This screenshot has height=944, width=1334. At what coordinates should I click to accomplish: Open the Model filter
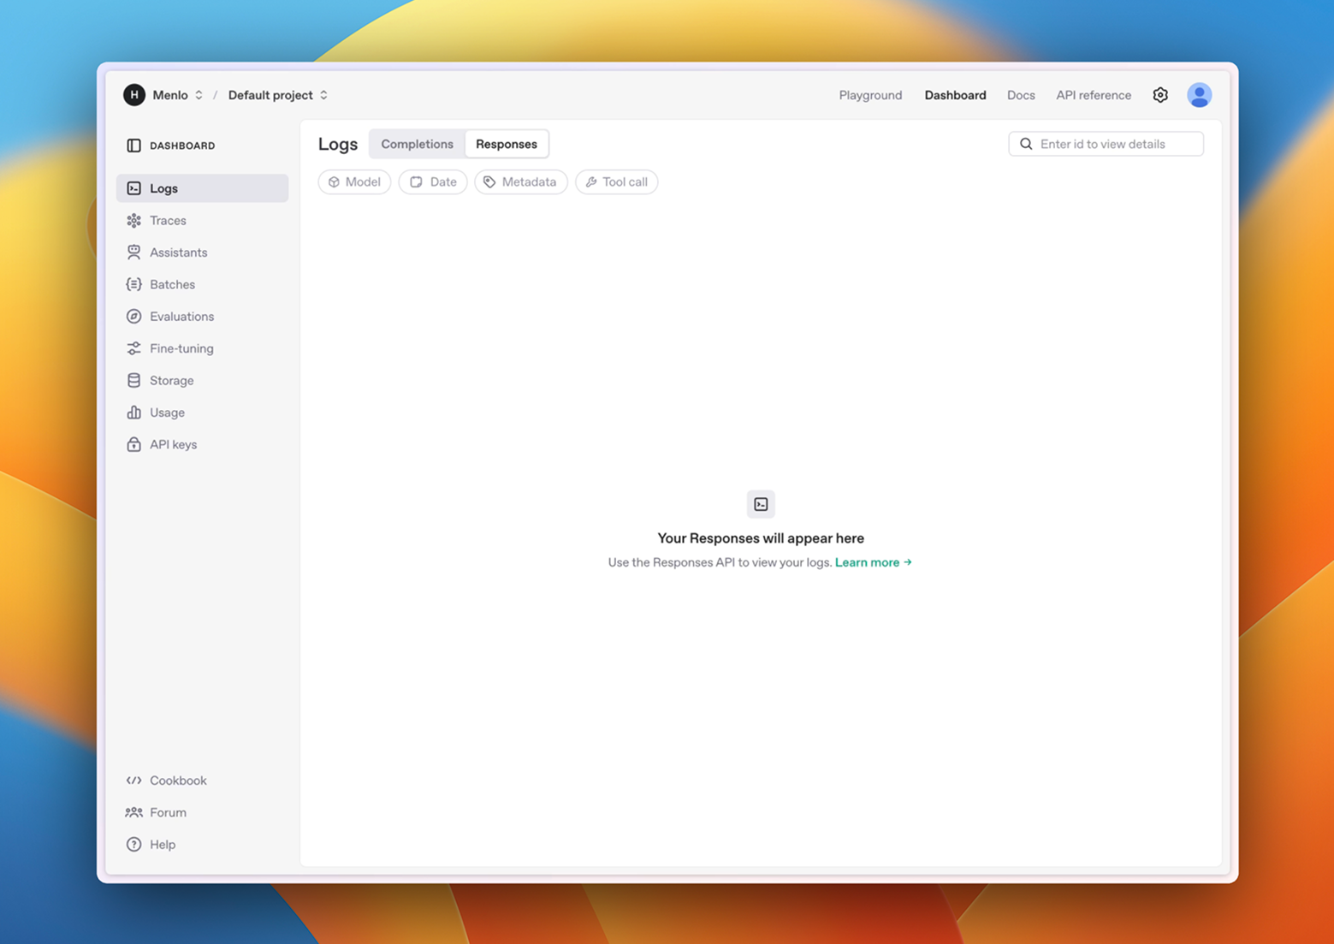(354, 181)
